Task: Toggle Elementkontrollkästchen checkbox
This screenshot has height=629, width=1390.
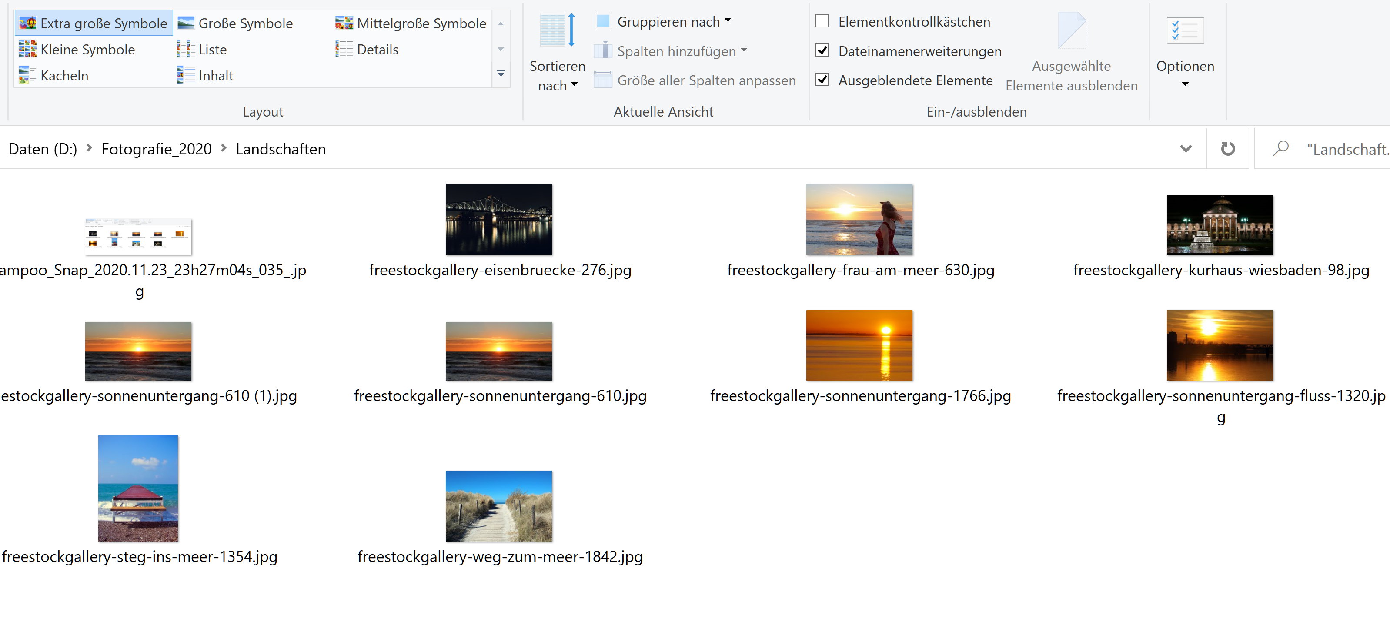Action: click(822, 21)
